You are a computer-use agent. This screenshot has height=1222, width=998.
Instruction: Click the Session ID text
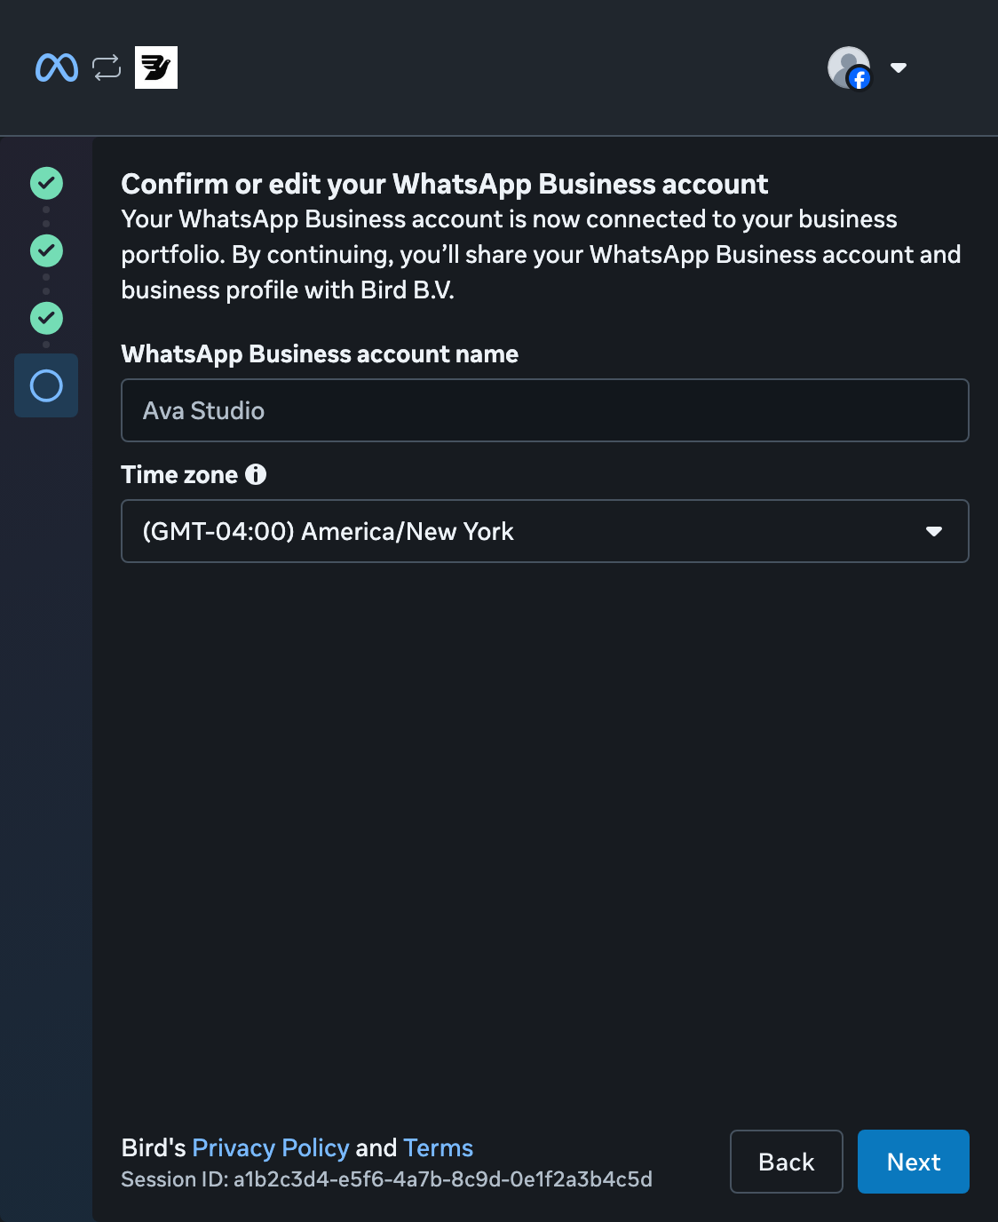386,1179
